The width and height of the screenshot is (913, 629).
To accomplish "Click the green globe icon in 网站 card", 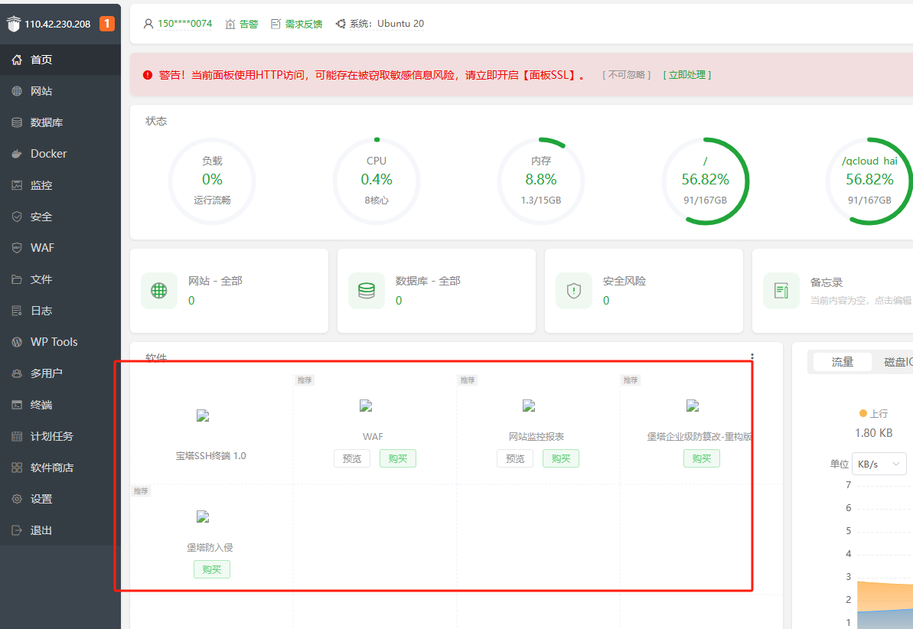I will click(x=159, y=291).
